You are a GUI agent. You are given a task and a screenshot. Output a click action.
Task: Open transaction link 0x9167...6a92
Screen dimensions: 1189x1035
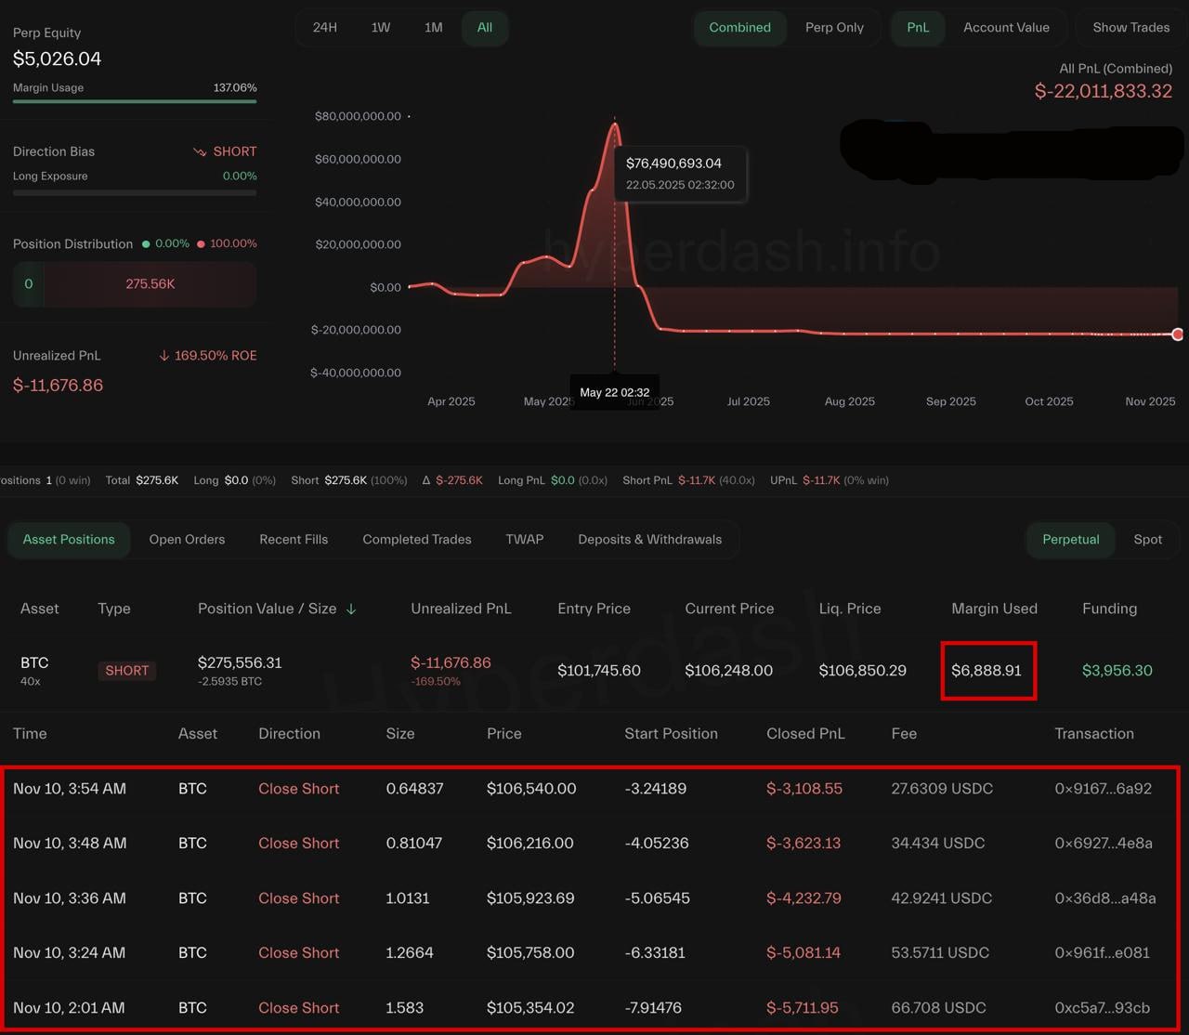1103,789
